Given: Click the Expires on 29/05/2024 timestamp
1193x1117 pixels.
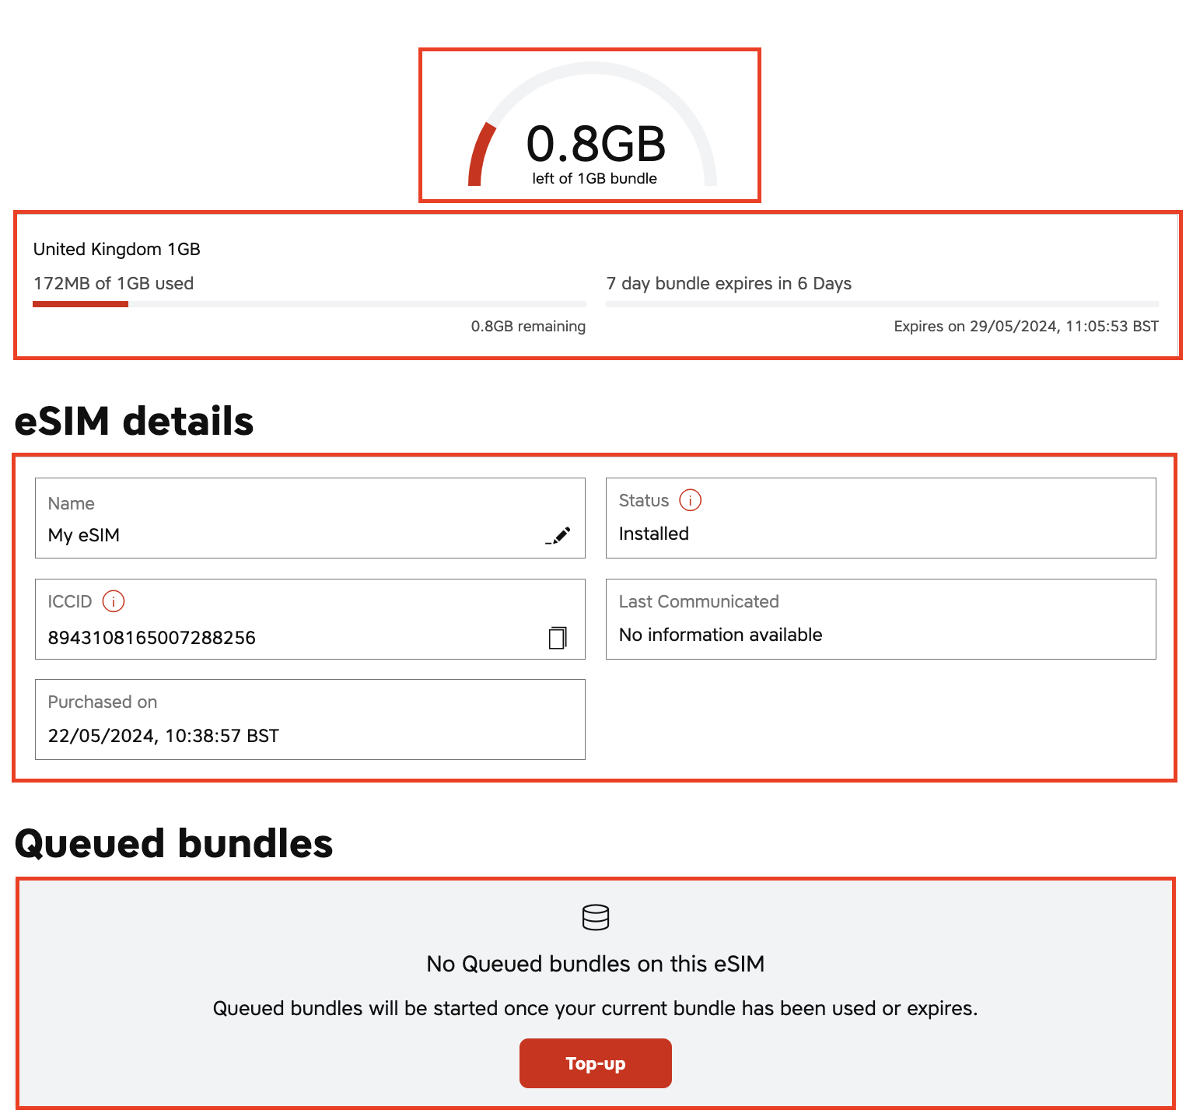Looking at the screenshot, I should [x=1025, y=326].
